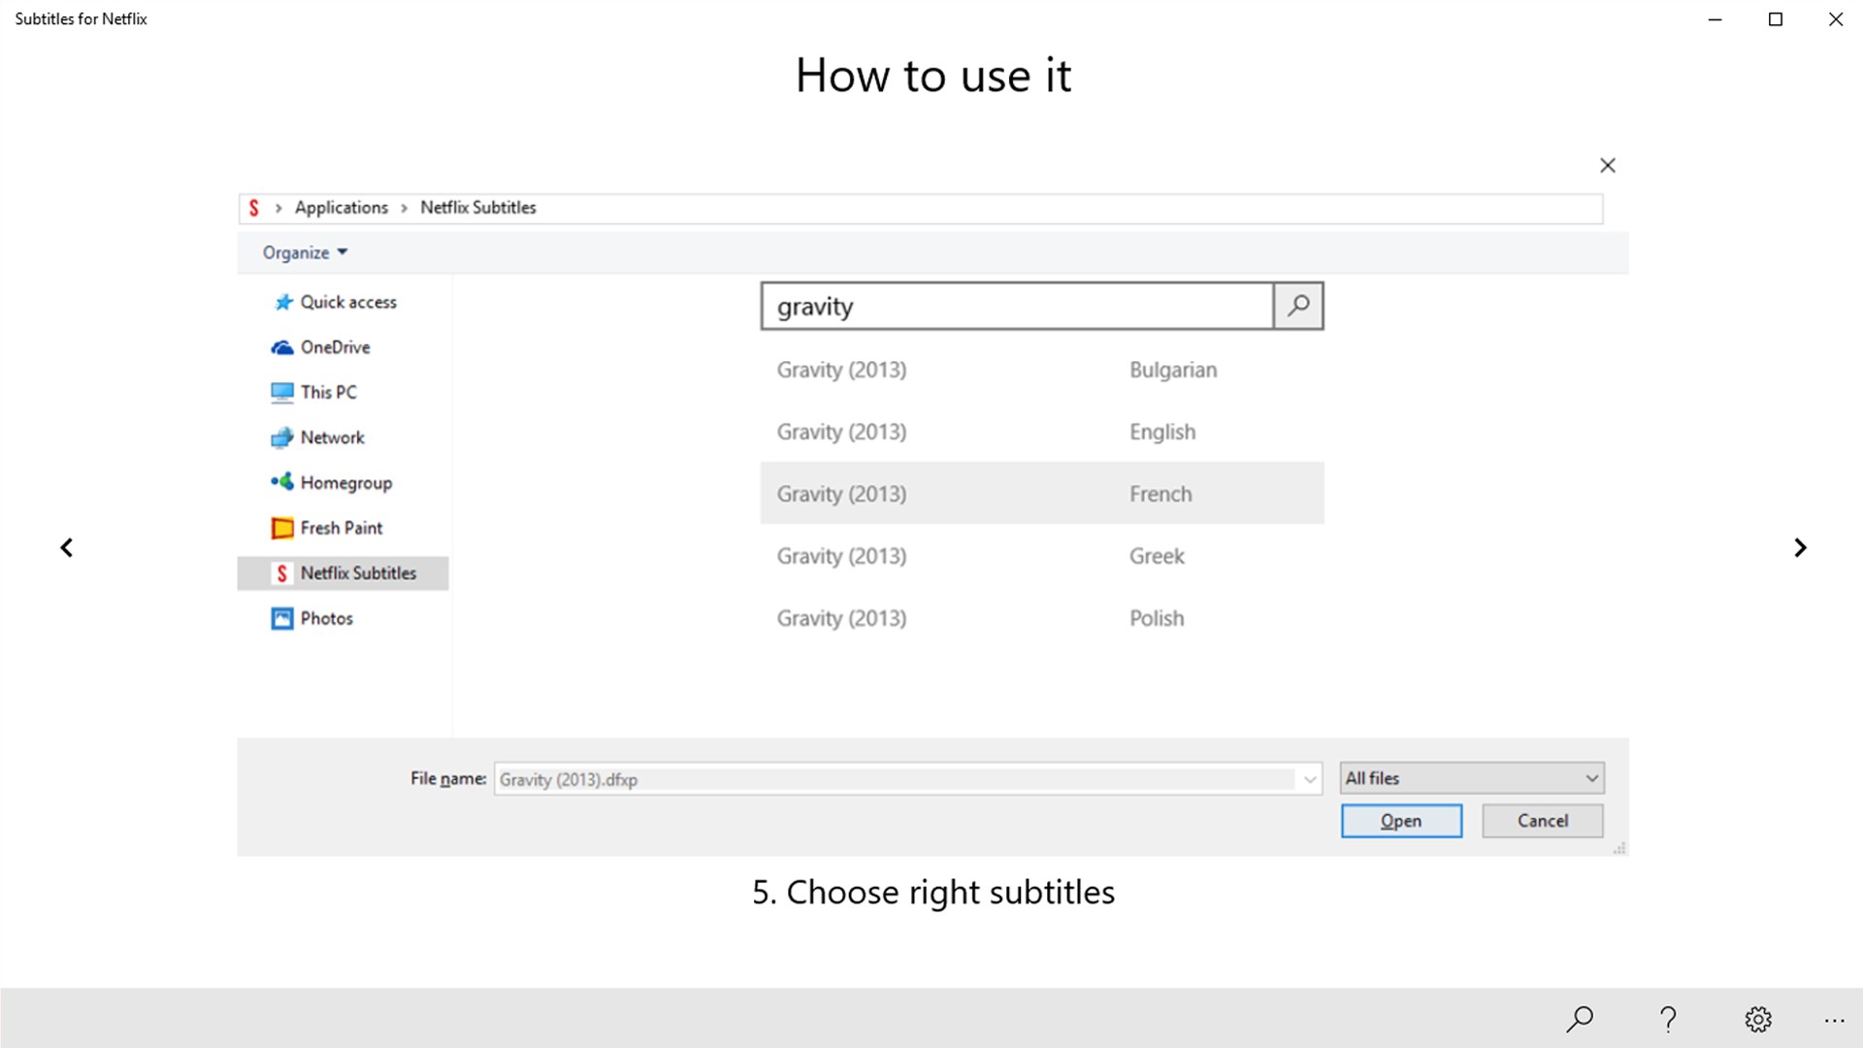Select Fresh Paint in the sidebar

[x=340, y=528]
